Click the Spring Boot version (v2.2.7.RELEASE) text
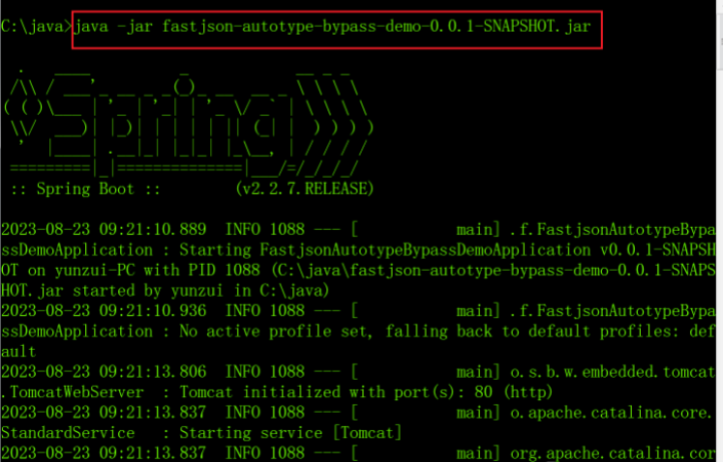This screenshot has width=723, height=462. point(304,188)
